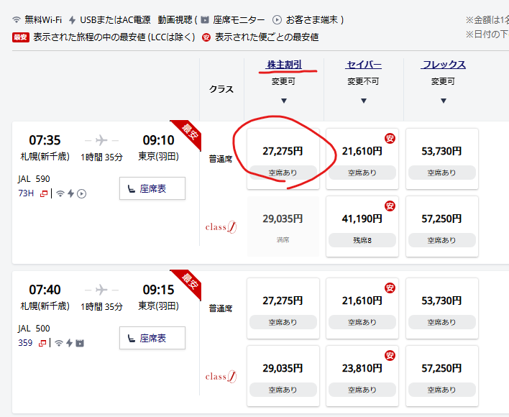Open aircraft type 73H details link
The image size is (509, 417).
tap(26, 193)
